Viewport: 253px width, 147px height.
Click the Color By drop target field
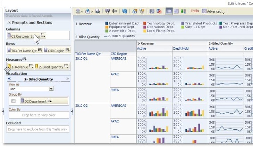point(39,115)
